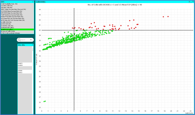Click the Site IDs list scrollbar thumb
The height and width of the screenshot is (115, 195).
pos(33,49)
